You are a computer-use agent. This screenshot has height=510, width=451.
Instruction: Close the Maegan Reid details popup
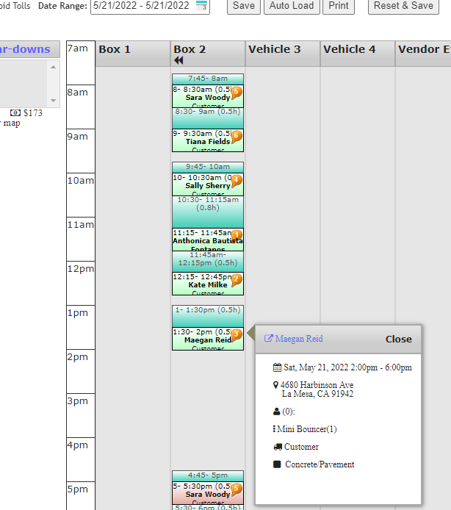click(398, 340)
